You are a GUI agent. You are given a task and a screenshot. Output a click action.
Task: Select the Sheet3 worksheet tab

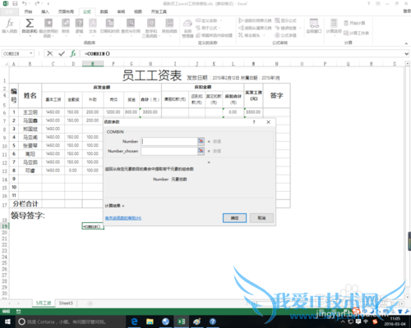click(66, 303)
